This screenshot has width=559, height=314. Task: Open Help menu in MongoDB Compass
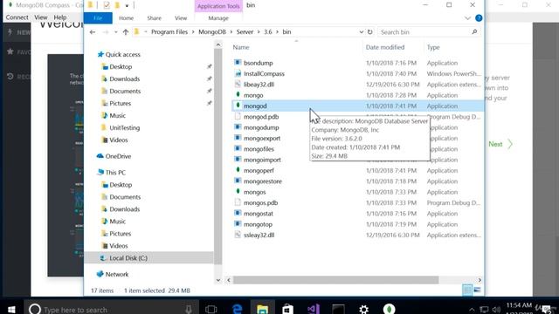60,17
